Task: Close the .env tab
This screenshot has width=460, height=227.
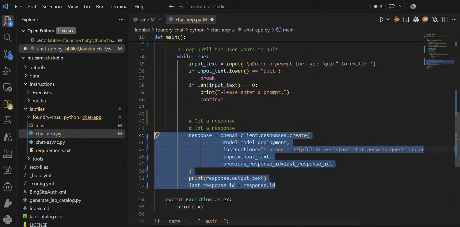Action: 160,20
